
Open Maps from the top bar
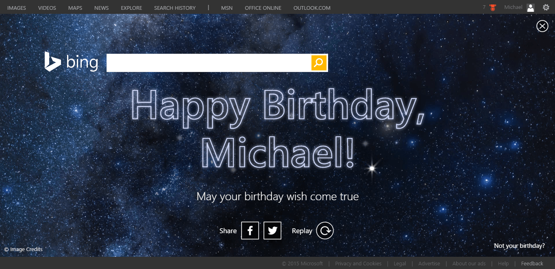coord(75,8)
